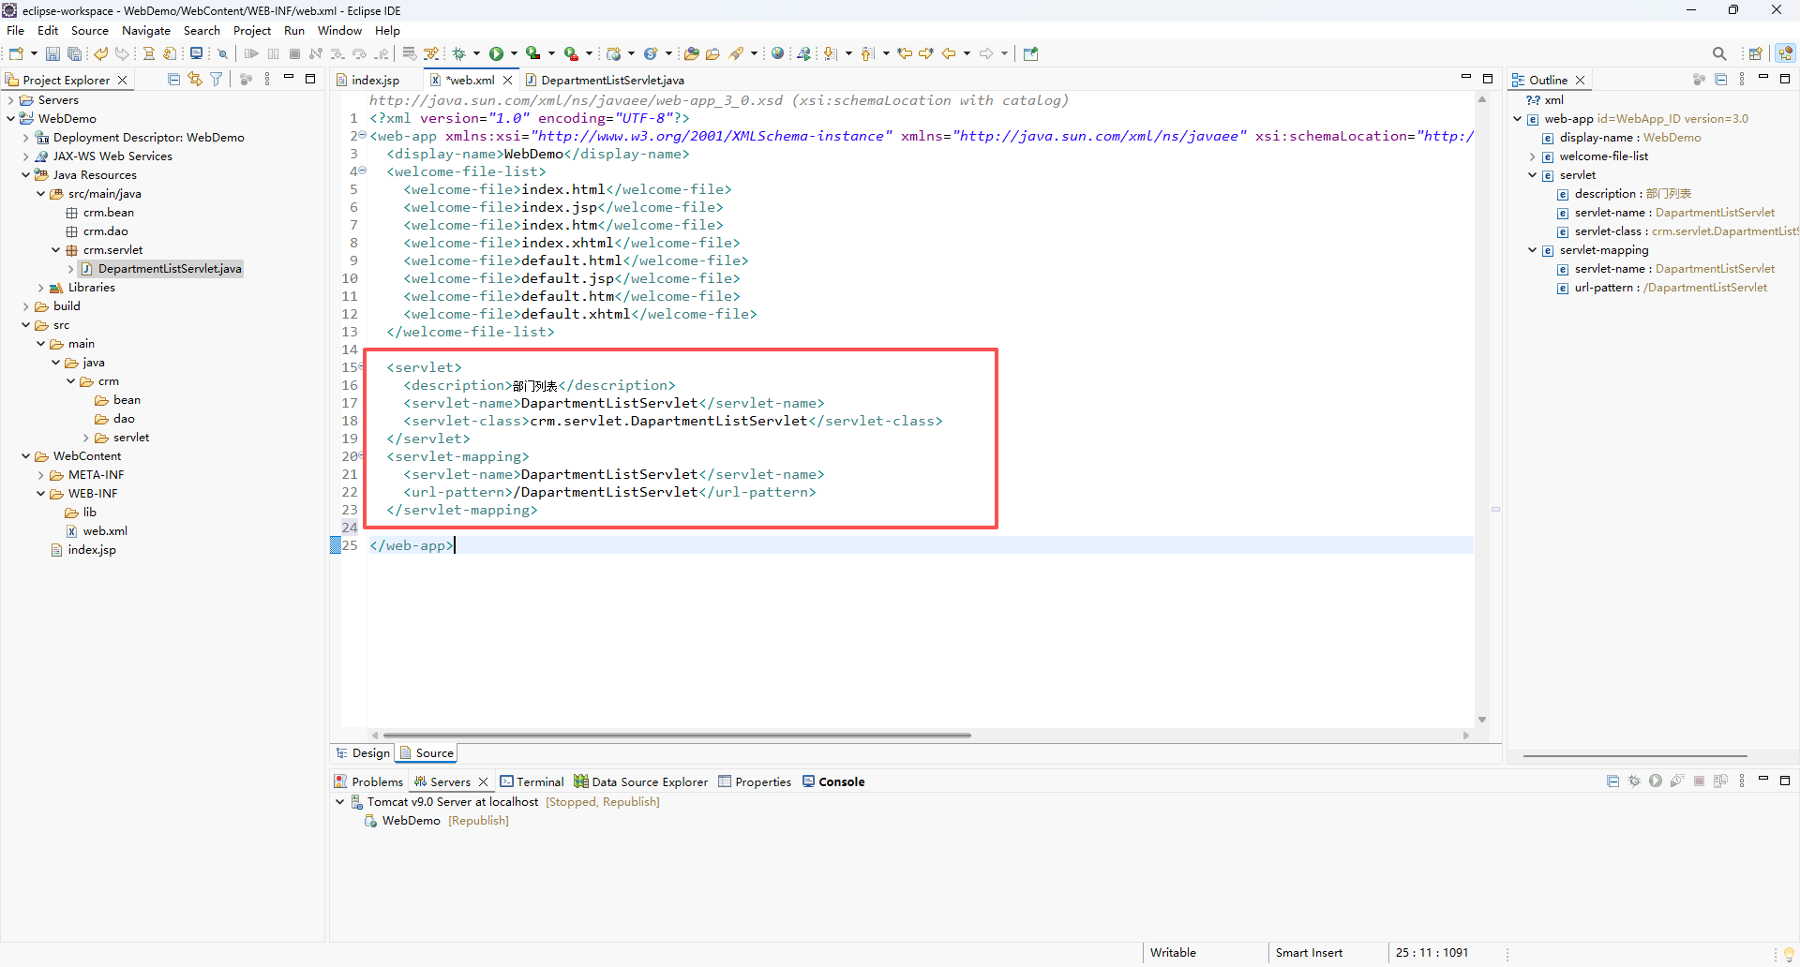Open the Run button dropdown arrow
1800x967 pixels.
point(514,54)
